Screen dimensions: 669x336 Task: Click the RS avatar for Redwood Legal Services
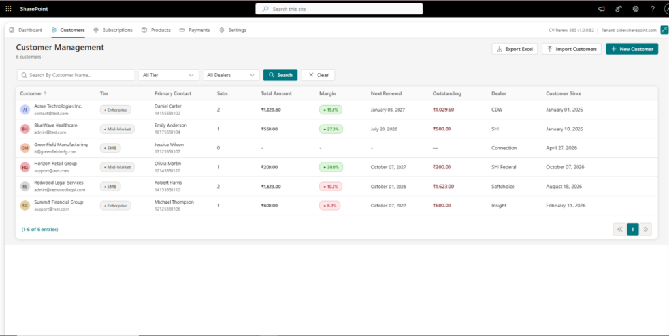click(x=25, y=187)
